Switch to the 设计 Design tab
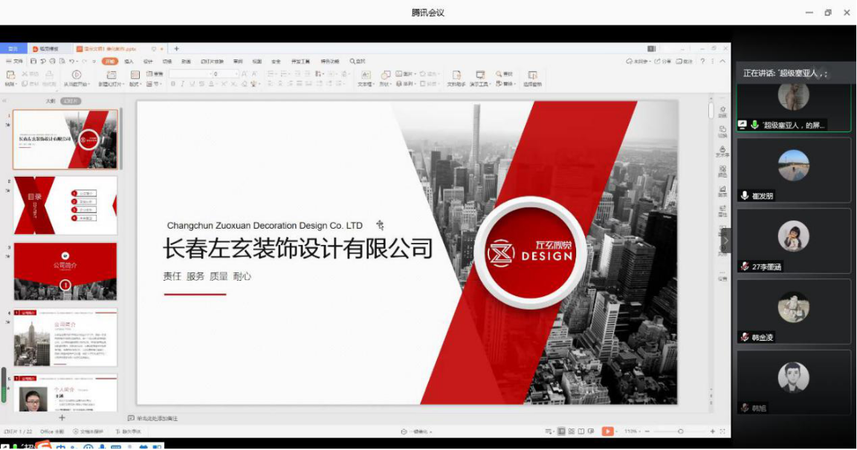 (x=148, y=61)
